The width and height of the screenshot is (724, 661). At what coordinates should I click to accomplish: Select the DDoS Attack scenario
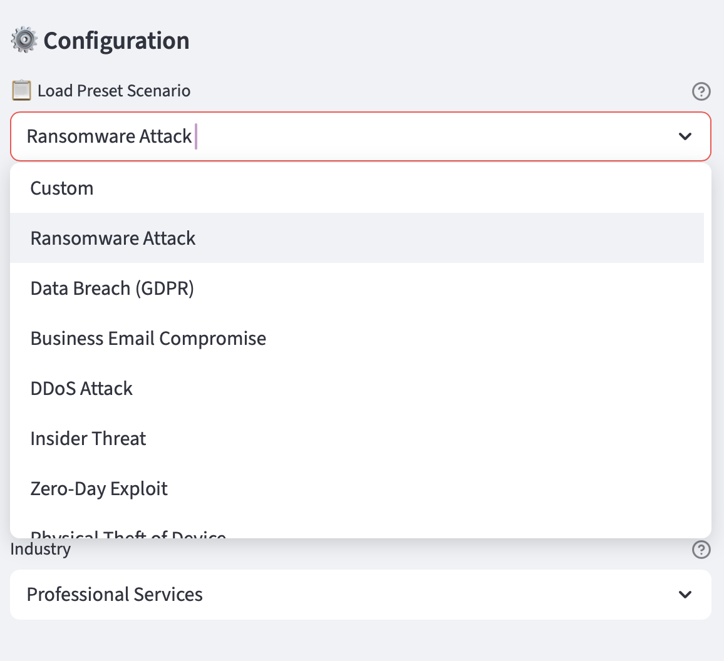click(81, 389)
